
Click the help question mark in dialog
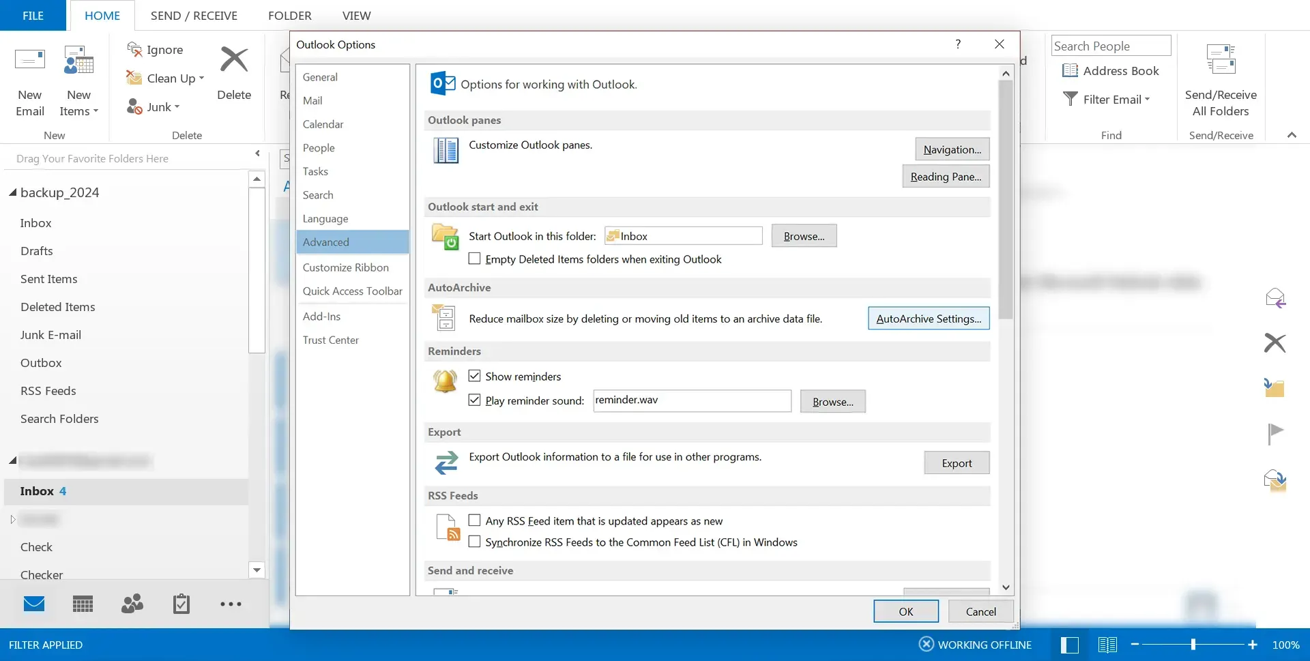coord(958,44)
